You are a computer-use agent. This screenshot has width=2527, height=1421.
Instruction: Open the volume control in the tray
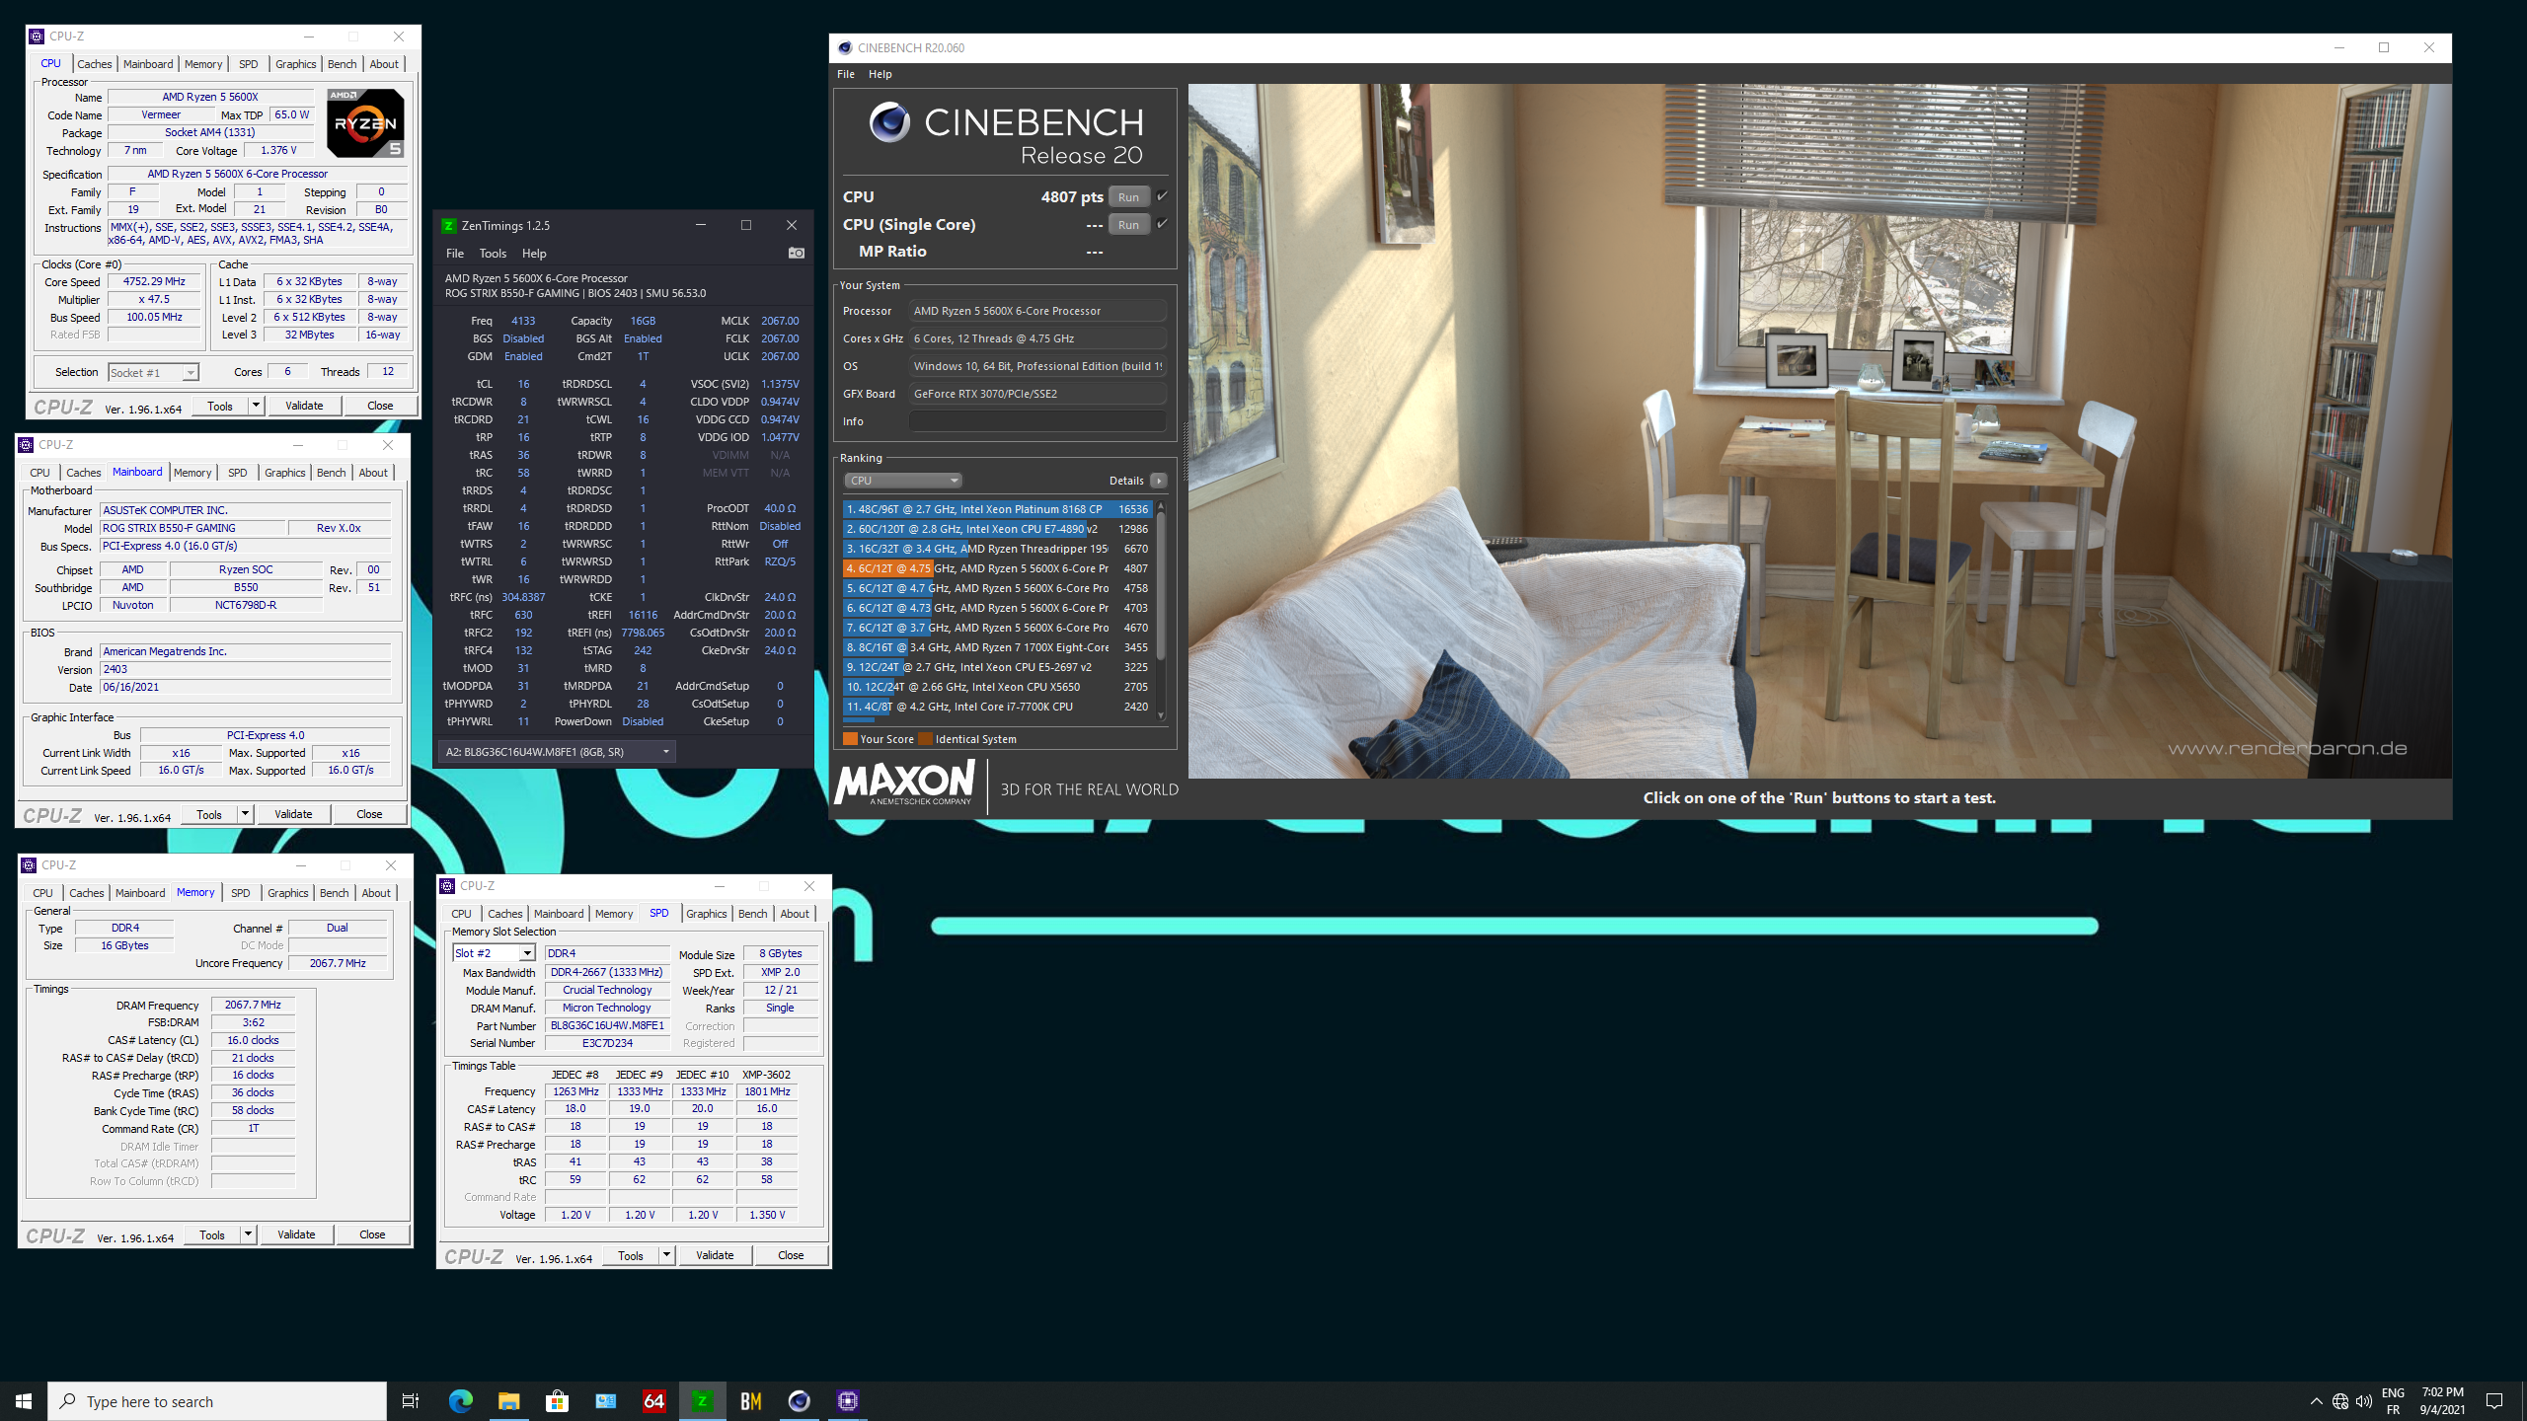[x=2364, y=1401]
